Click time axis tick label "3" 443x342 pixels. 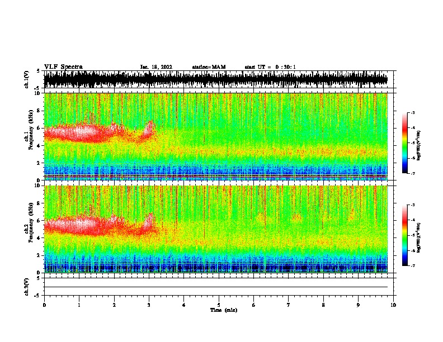pyautogui.click(x=149, y=305)
